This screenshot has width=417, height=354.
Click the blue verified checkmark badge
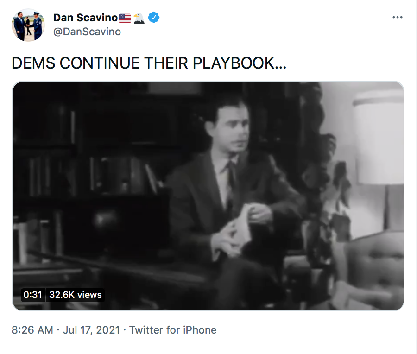coord(154,18)
